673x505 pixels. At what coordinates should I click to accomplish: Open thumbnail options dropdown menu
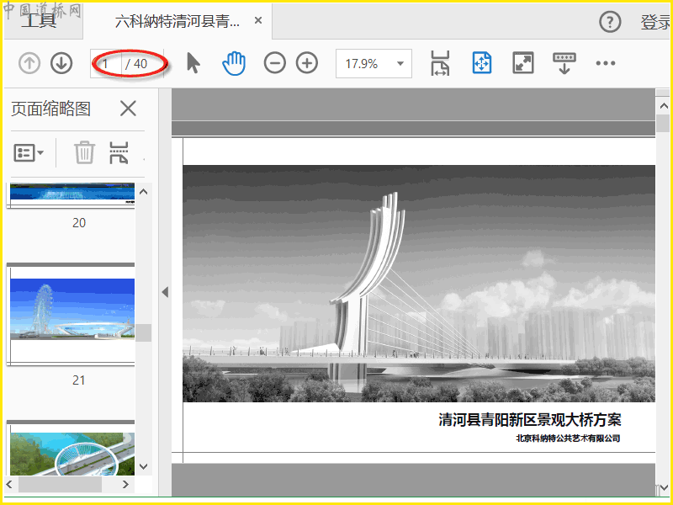29,152
